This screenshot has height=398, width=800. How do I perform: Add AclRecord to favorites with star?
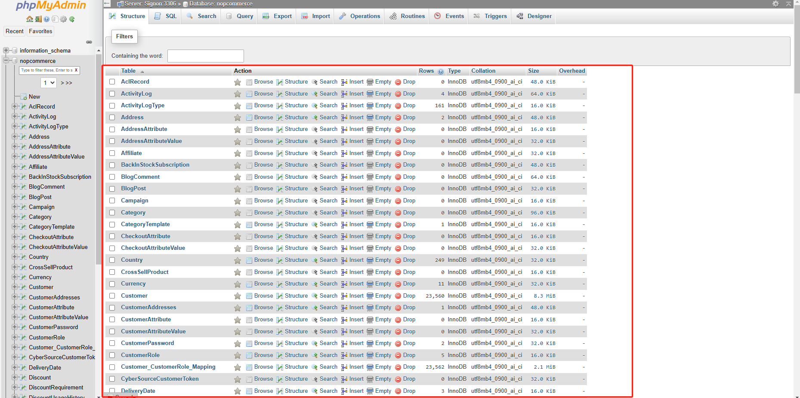tap(238, 82)
